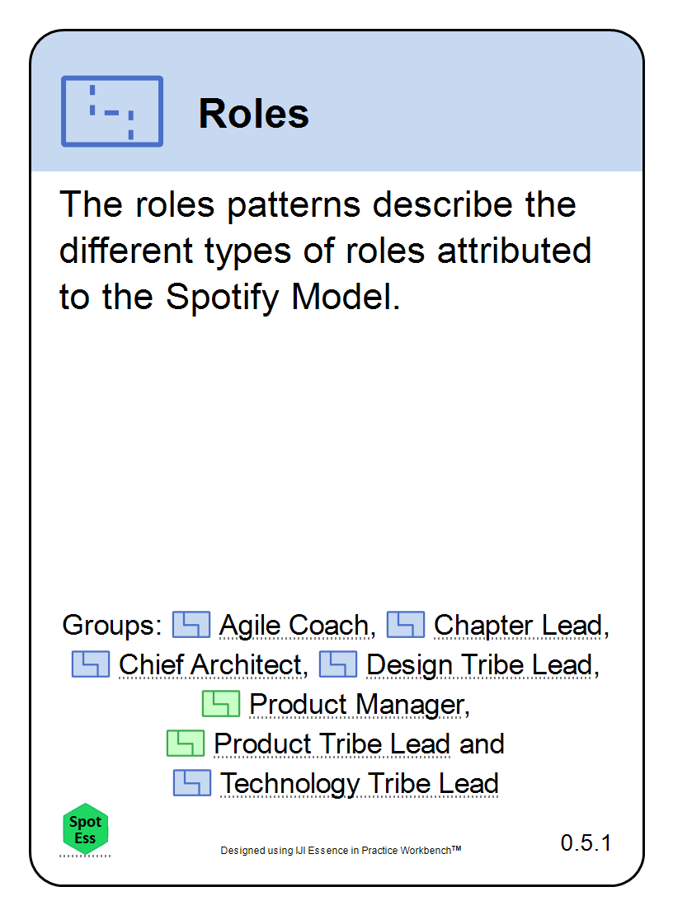The image size is (673, 915).
Task: Click the Designed using IJI Essence footer text
Action: 341,850
